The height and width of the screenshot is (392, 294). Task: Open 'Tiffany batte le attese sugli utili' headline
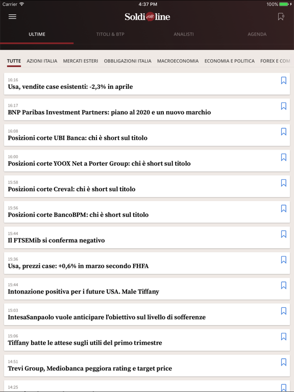(85, 343)
